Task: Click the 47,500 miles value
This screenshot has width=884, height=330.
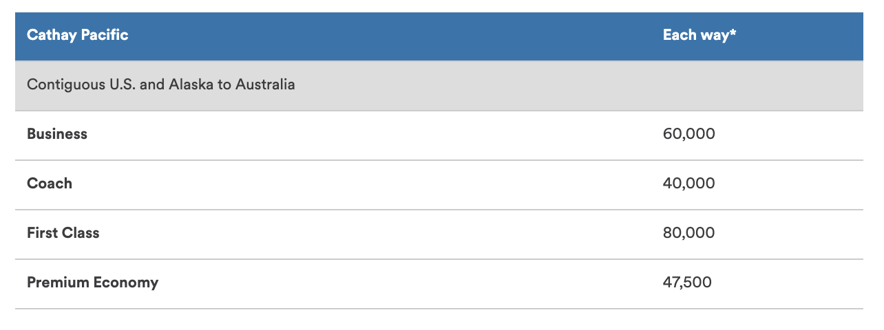Action: 688,283
